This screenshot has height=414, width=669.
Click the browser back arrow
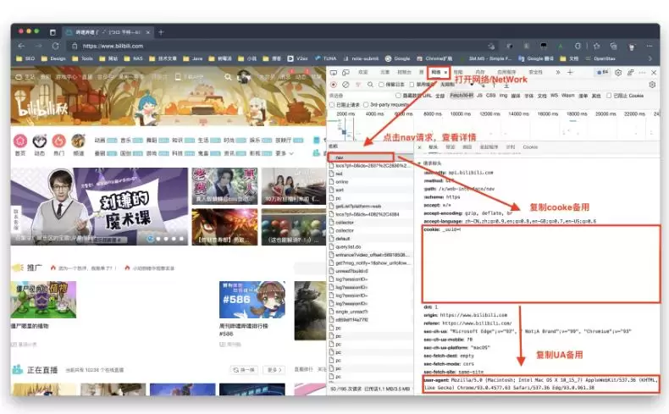pos(21,46)
